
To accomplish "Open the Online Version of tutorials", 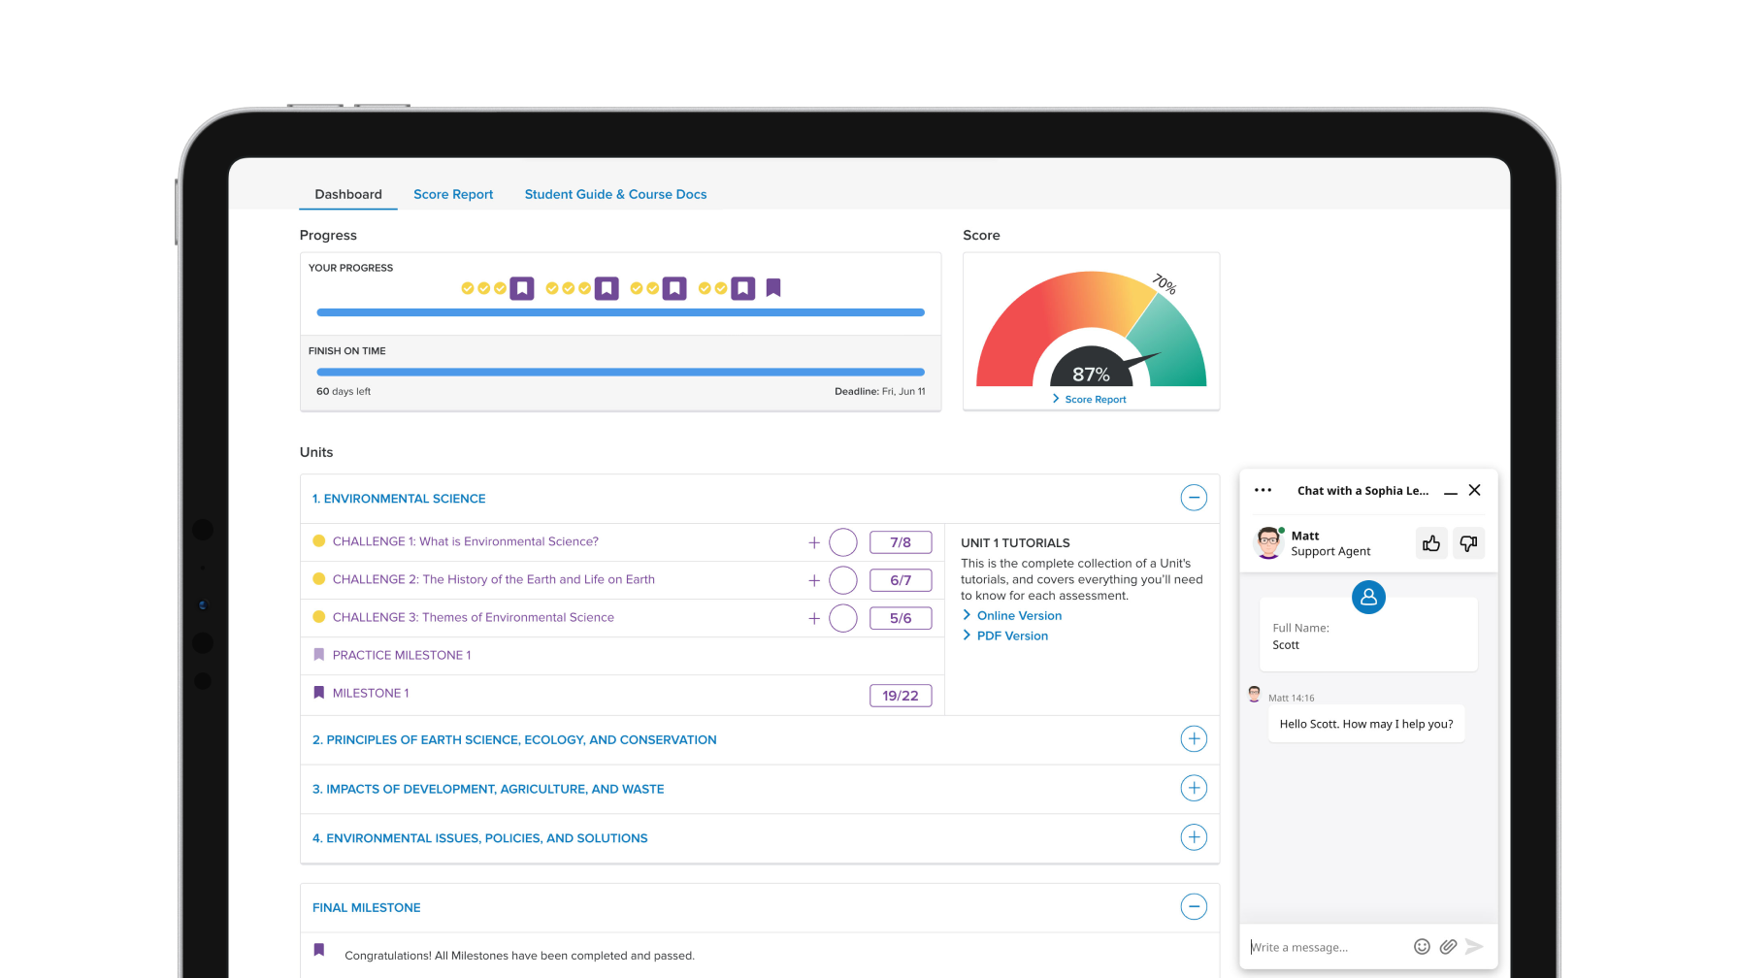I will pyautogui.click(x=1019, y=616).
